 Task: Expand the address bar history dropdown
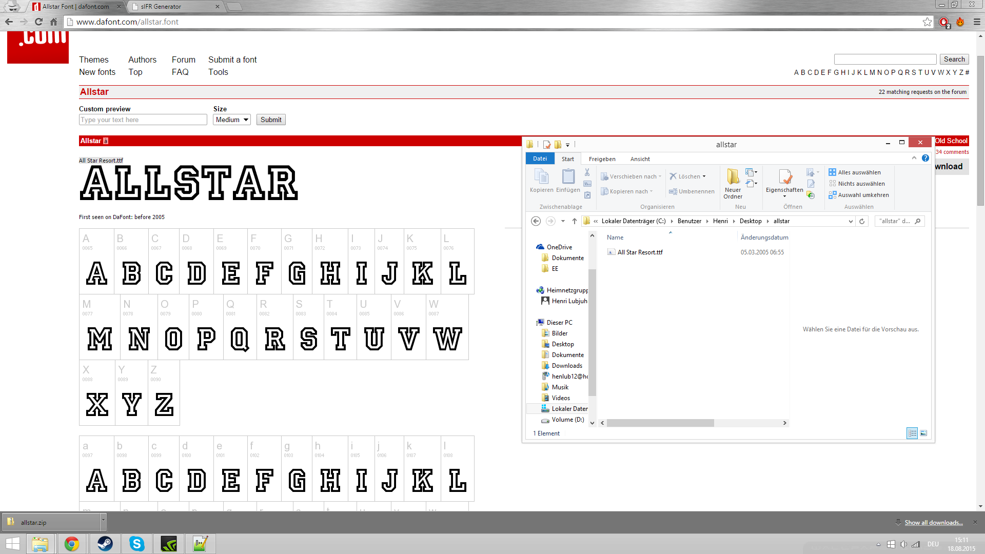(x=851, y=221)
